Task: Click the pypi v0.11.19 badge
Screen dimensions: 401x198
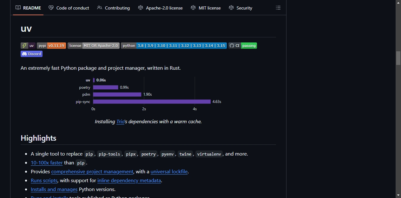Action: pyautogui.click(x=51, y=46)
